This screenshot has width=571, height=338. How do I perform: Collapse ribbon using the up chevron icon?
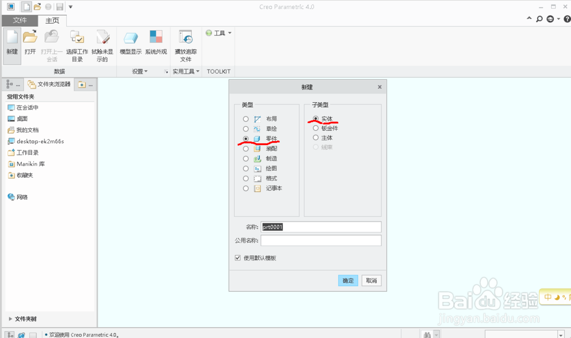pos(529,18)
